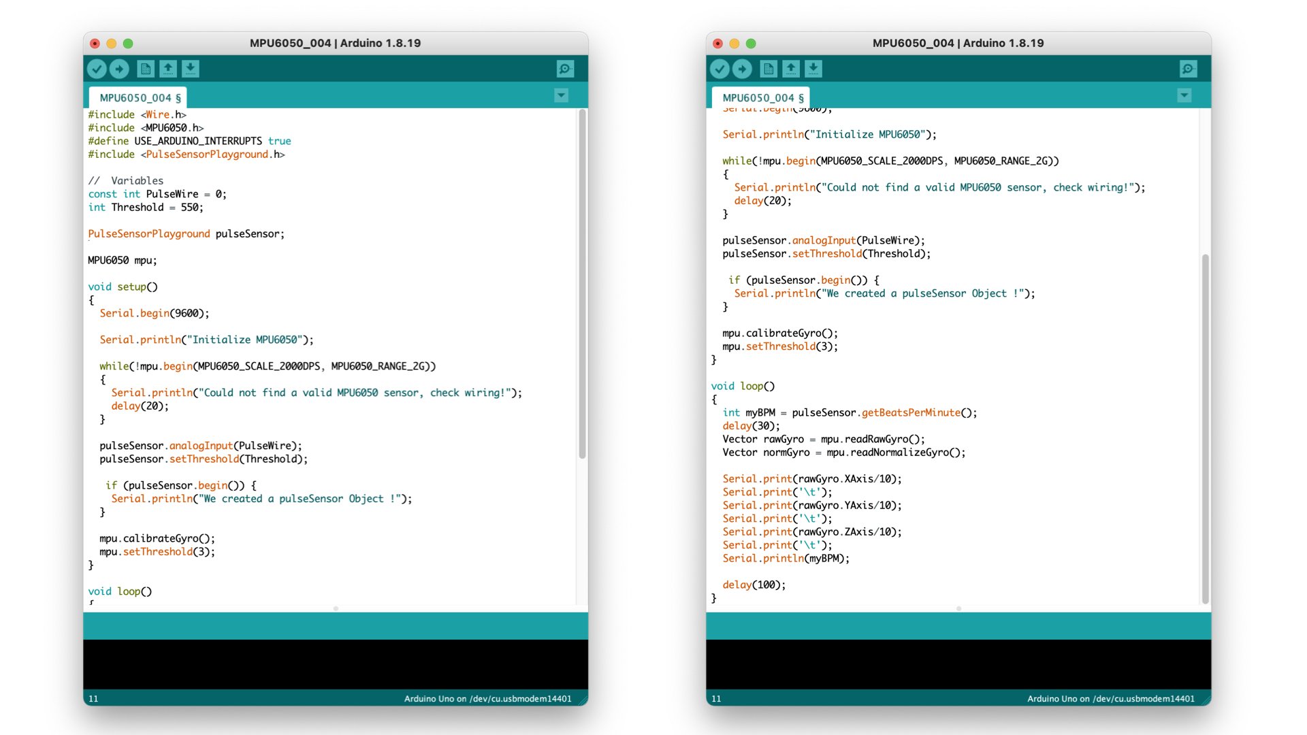Click 'delay(30);' line in right editor

pyautogui.click(x=752, y=426)
